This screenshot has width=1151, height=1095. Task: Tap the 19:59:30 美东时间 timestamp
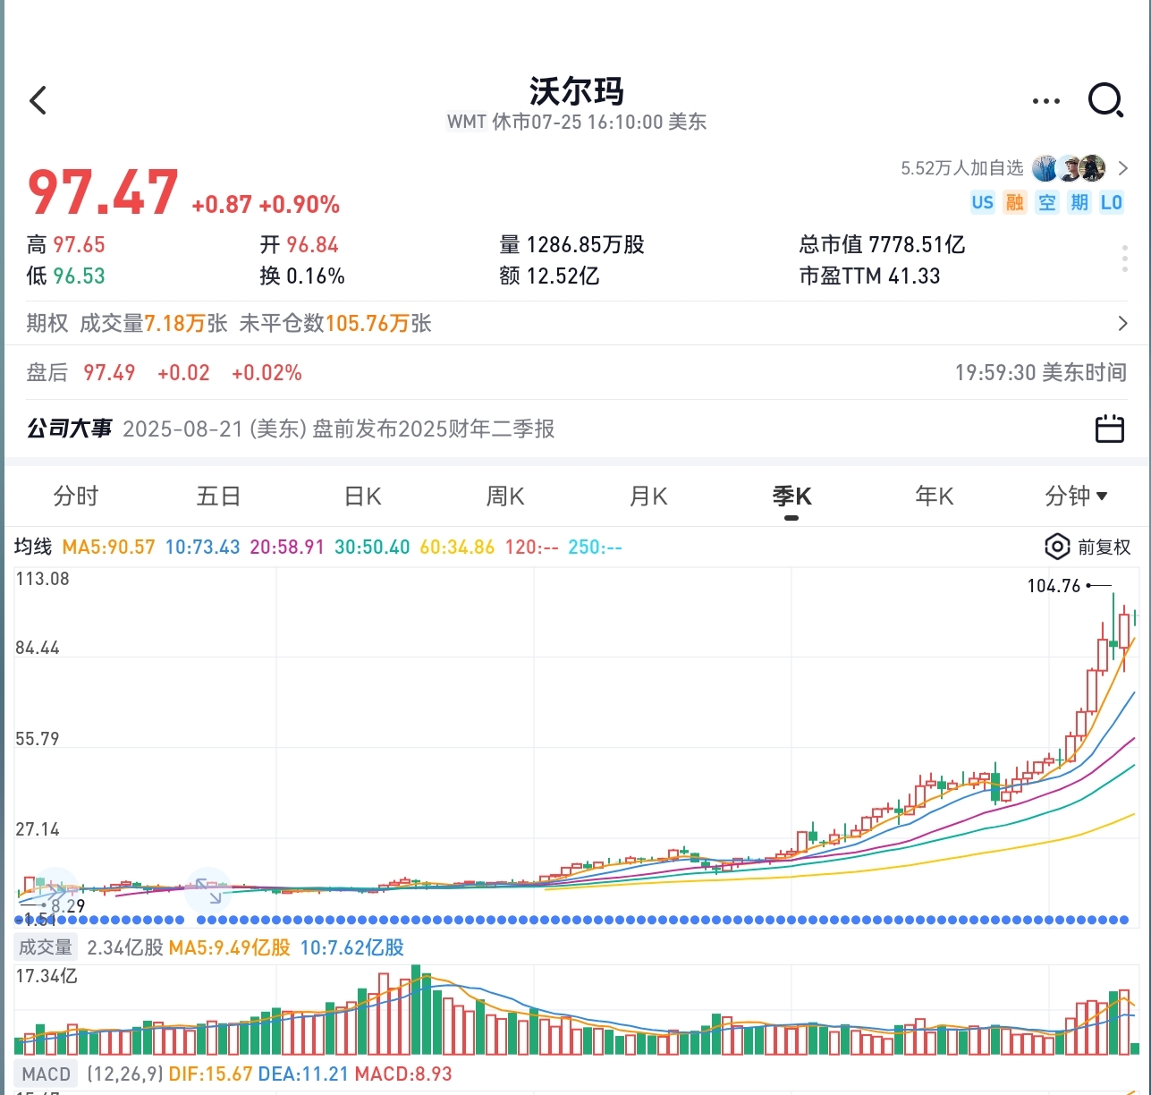tap(1040, 372)
